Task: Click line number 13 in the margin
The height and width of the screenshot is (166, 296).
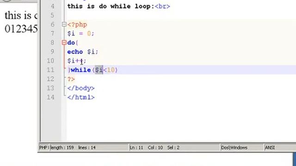Action: pos(50,88)
